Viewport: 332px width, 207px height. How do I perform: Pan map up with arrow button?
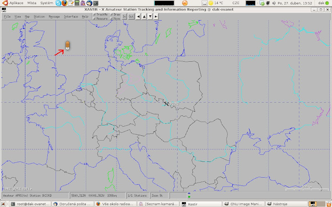pyautogui.click(x=144, y=17)
